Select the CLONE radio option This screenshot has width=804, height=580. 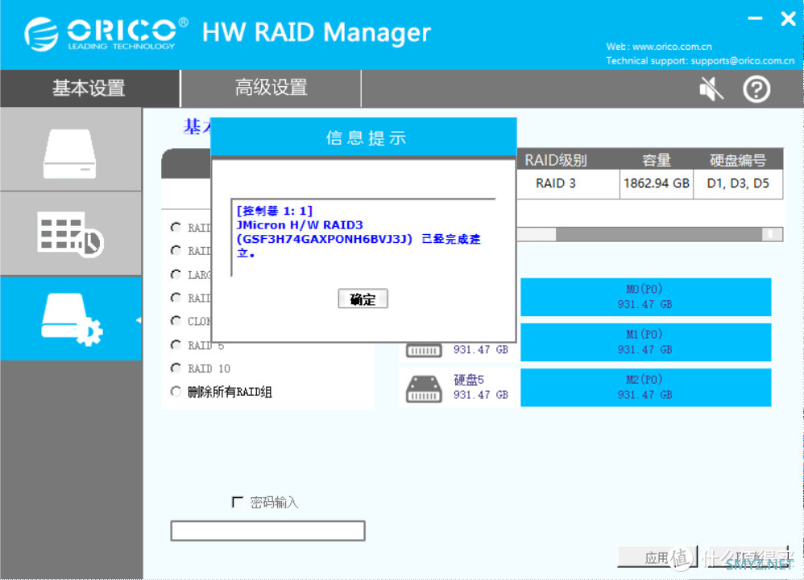click(176, 321)
